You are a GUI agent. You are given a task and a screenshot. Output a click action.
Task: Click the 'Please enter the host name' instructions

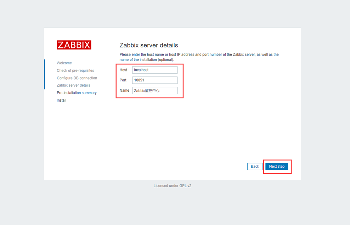coord(199,57)
